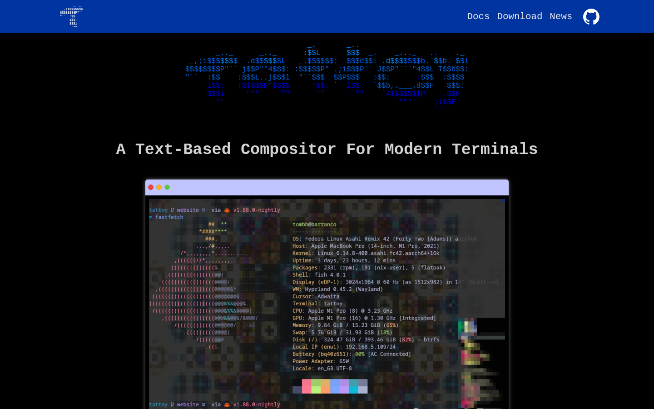Open the GitHub repository icon
This screenshot has width=654, height=409.
click(591, 17)
